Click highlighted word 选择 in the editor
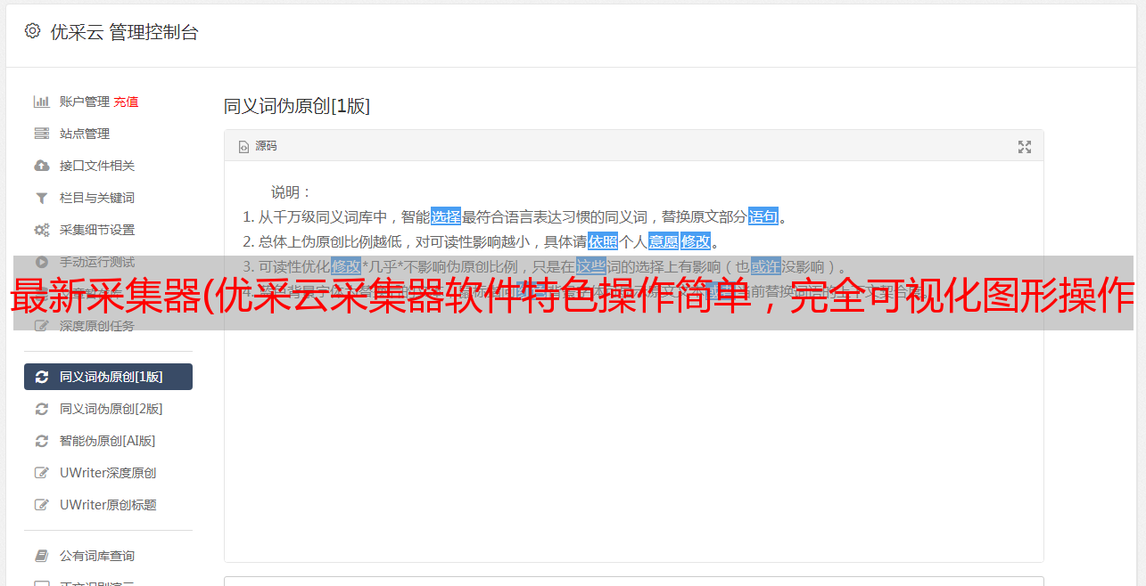The image size is (1146, 586). point(446,216)
